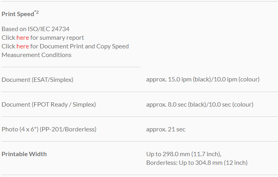Image resolution: width=278 pixels, height=177 pixels.
Task: Select the "Up to 298.0 mm" value
Action: (x=170, y=154)
